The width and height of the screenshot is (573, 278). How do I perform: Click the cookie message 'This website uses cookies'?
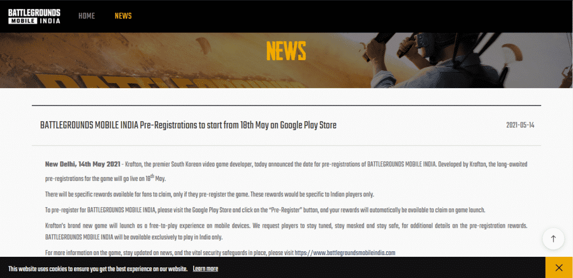98,269
